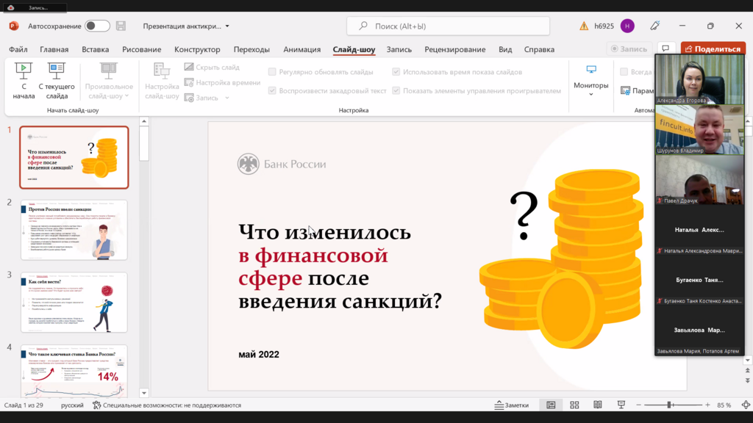Click zoom in plus icon
This screenshot has width=753, height=423.
tap(707, 405)
